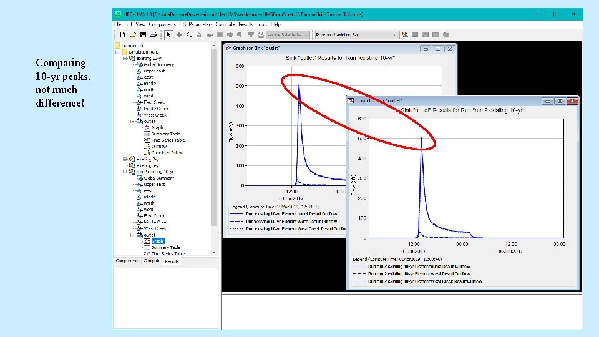Select the Subbasin creation tool
The image size is (599, 337).
click(x=200, y=35)
